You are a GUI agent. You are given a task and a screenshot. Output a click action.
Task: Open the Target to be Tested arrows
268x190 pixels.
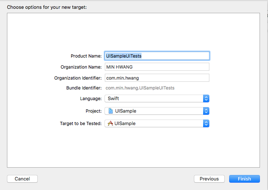[x=206, y=124]
